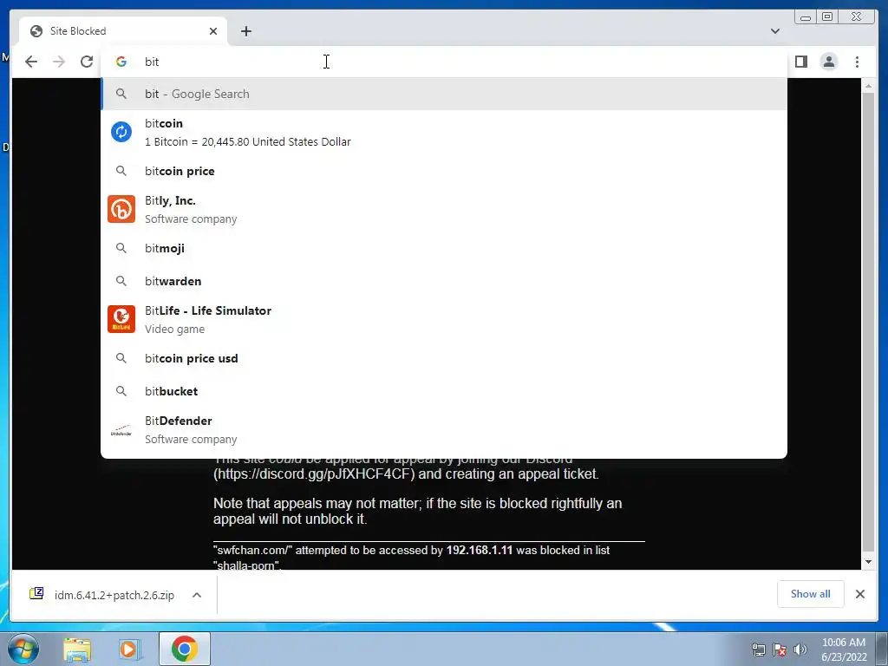Screen dimensions: 888x666
Task: Click the address bar containing 'bit'
Action: 443,62
